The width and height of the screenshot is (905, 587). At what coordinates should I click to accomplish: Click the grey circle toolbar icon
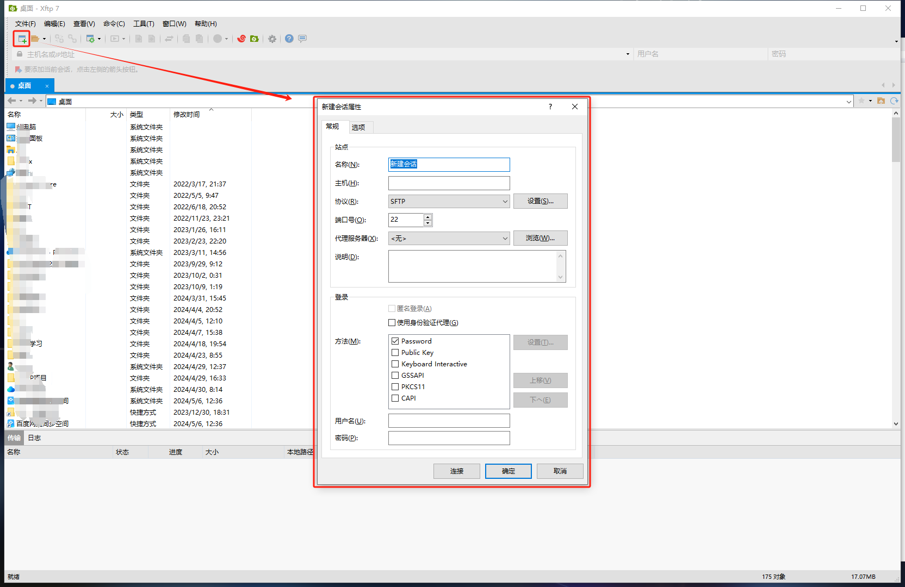(x=218, y=39)
